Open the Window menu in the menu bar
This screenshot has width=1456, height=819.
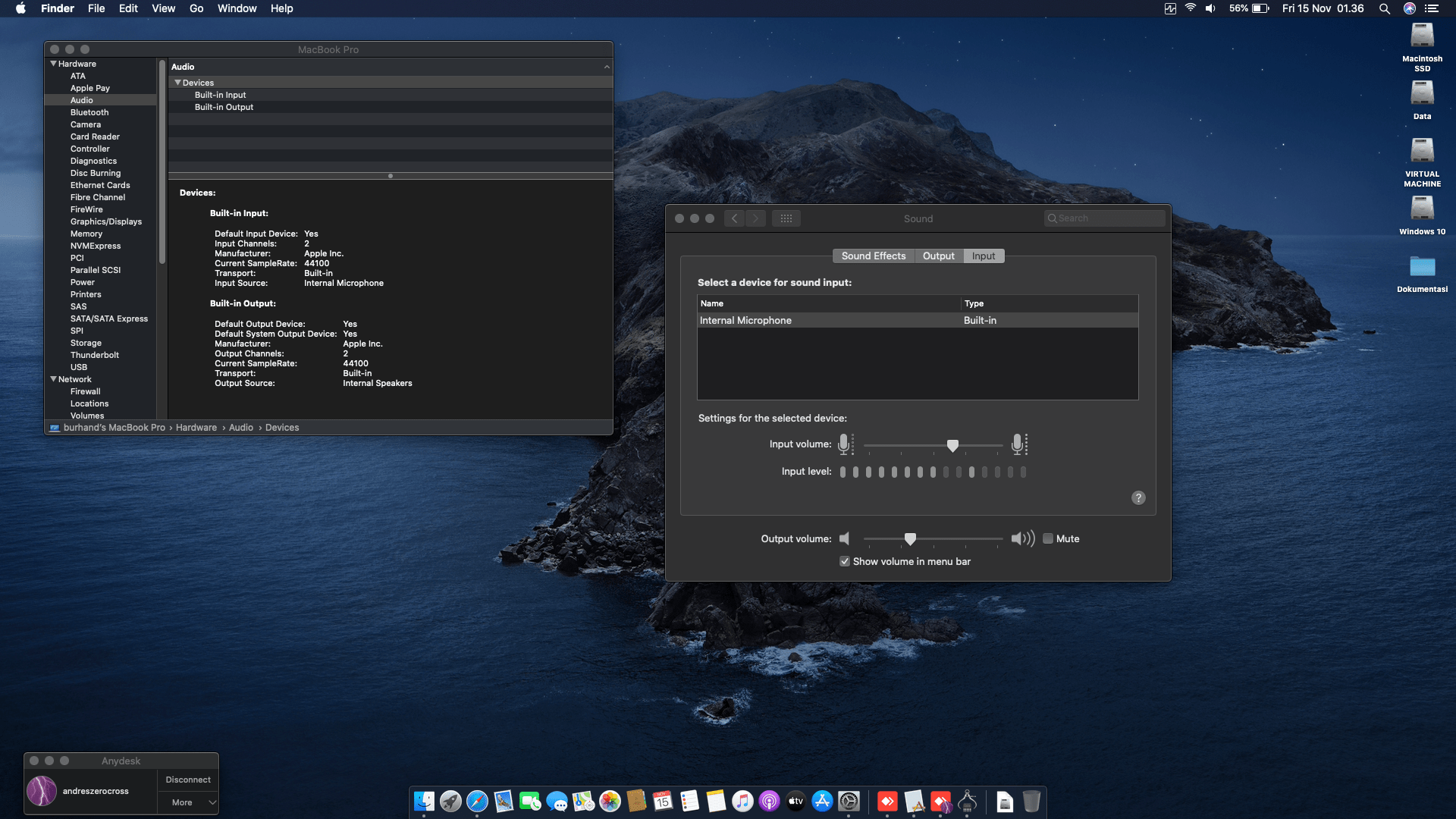237,8
